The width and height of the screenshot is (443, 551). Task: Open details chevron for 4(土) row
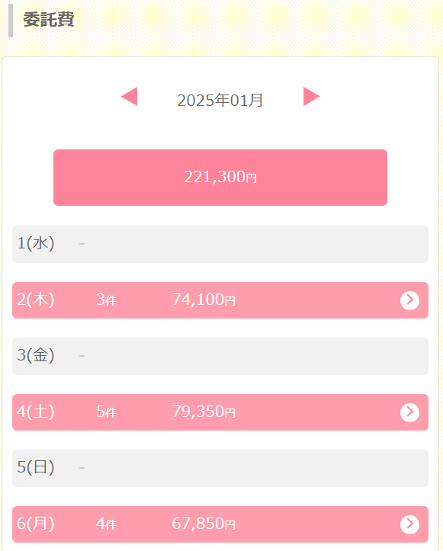(x=409, y=412)
